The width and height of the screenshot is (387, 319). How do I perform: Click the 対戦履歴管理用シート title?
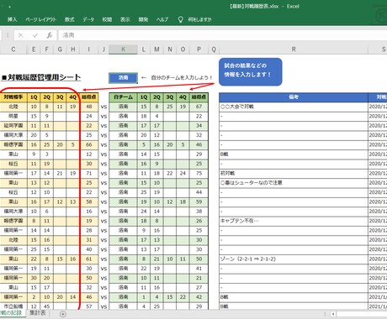click(41, 77)
